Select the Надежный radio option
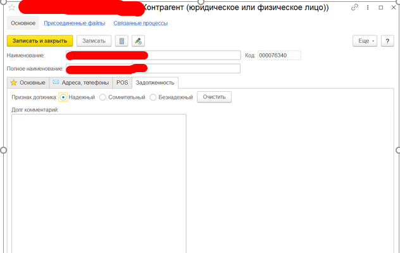 [63, 97]
